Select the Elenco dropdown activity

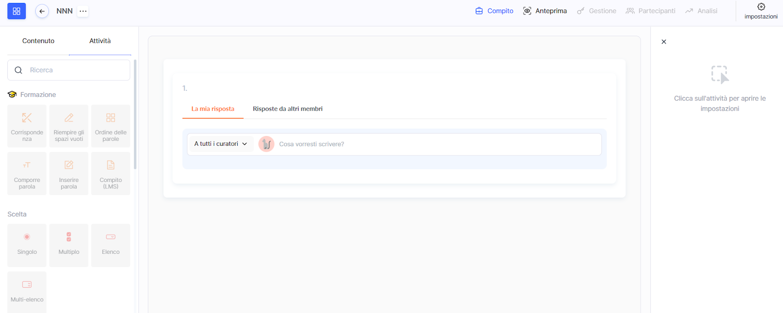coord(111,245)
